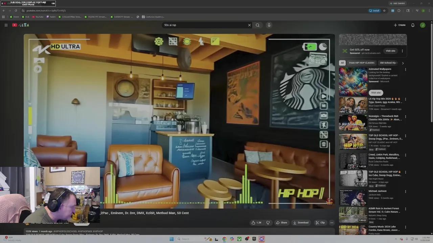Launch Chrome from the taskbar
This screenshot has width=433, height=243.
click(224, 239)
